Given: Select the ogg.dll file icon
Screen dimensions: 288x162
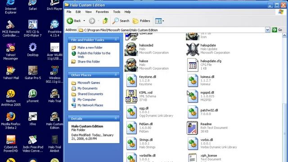Looking at the screenshot, I should tap(131, 112).
